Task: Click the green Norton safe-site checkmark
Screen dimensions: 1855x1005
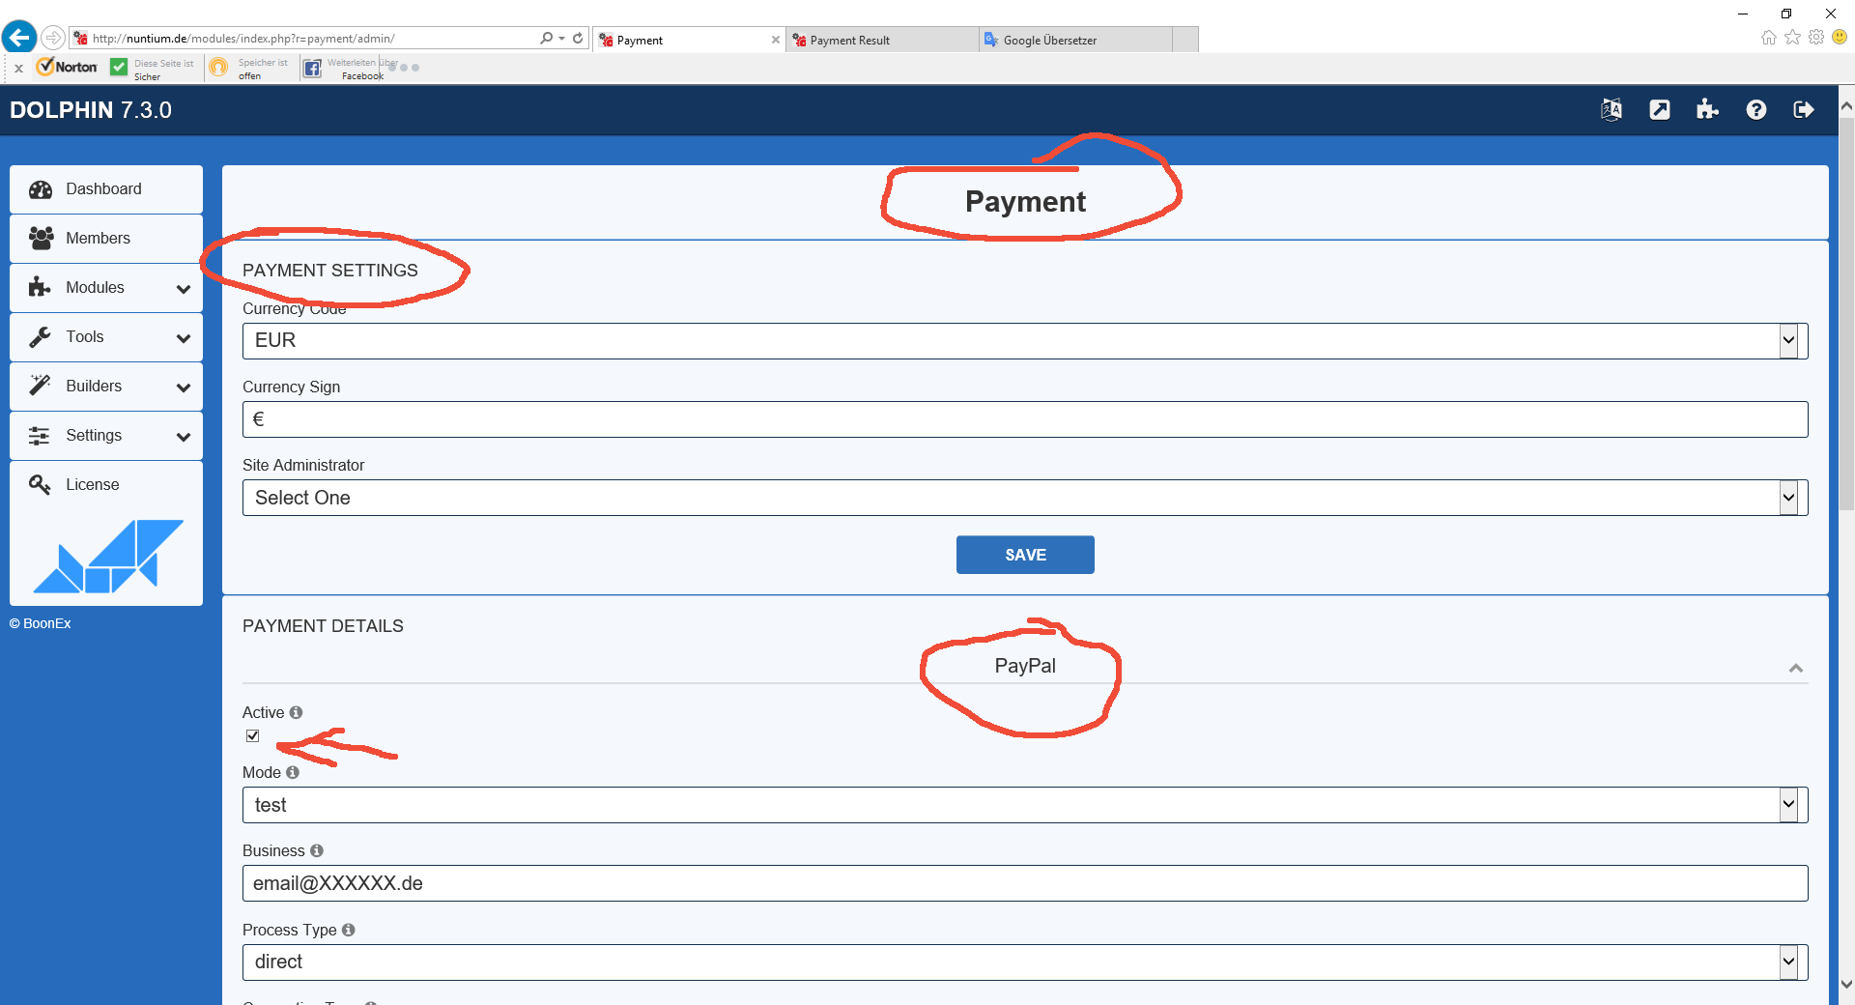Action: coord(119,67)
